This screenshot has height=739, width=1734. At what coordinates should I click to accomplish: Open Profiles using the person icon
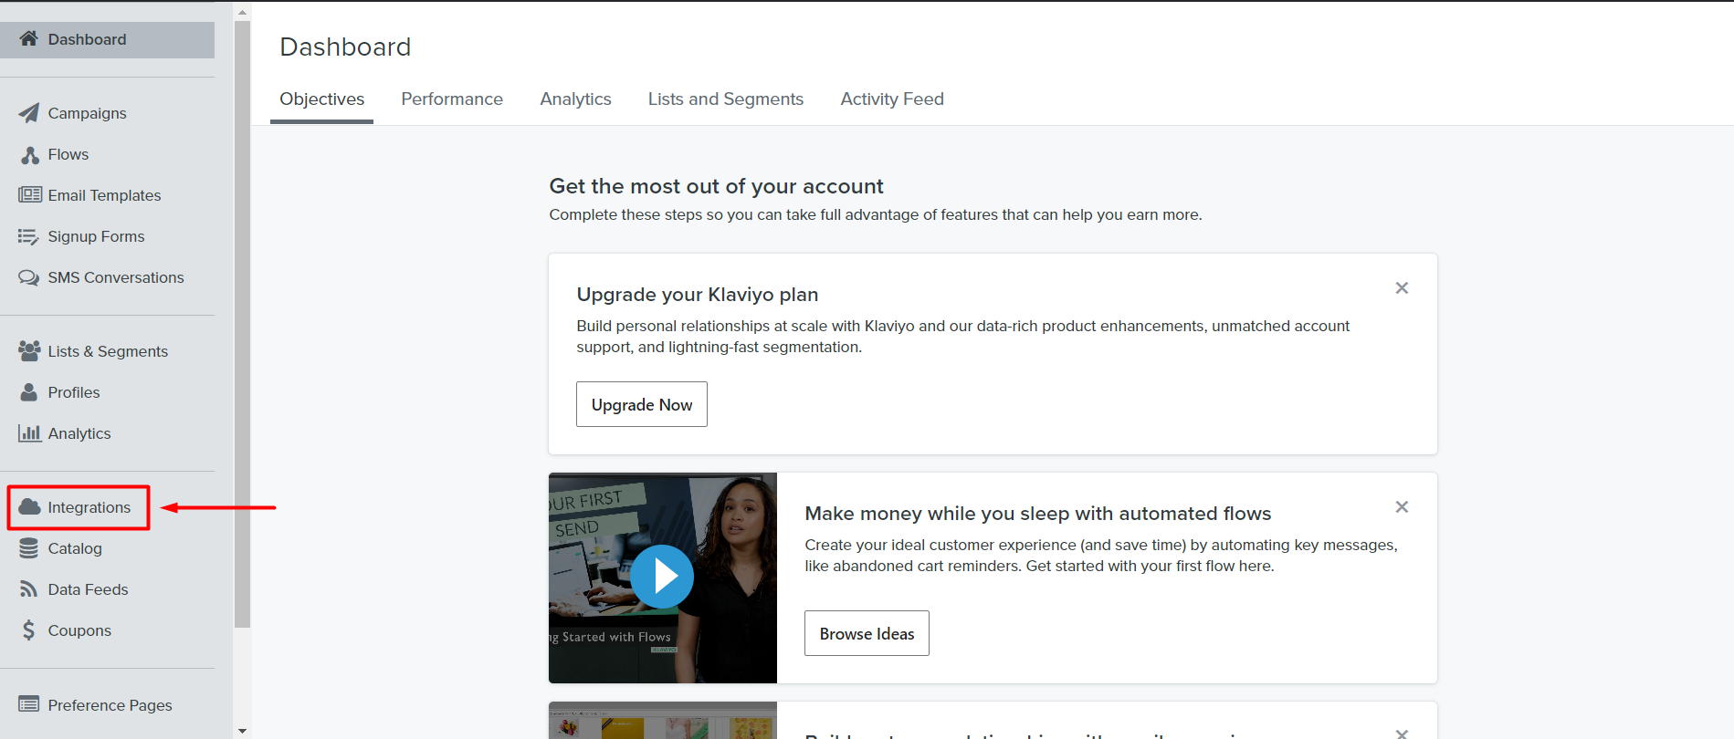coord(29,392)
